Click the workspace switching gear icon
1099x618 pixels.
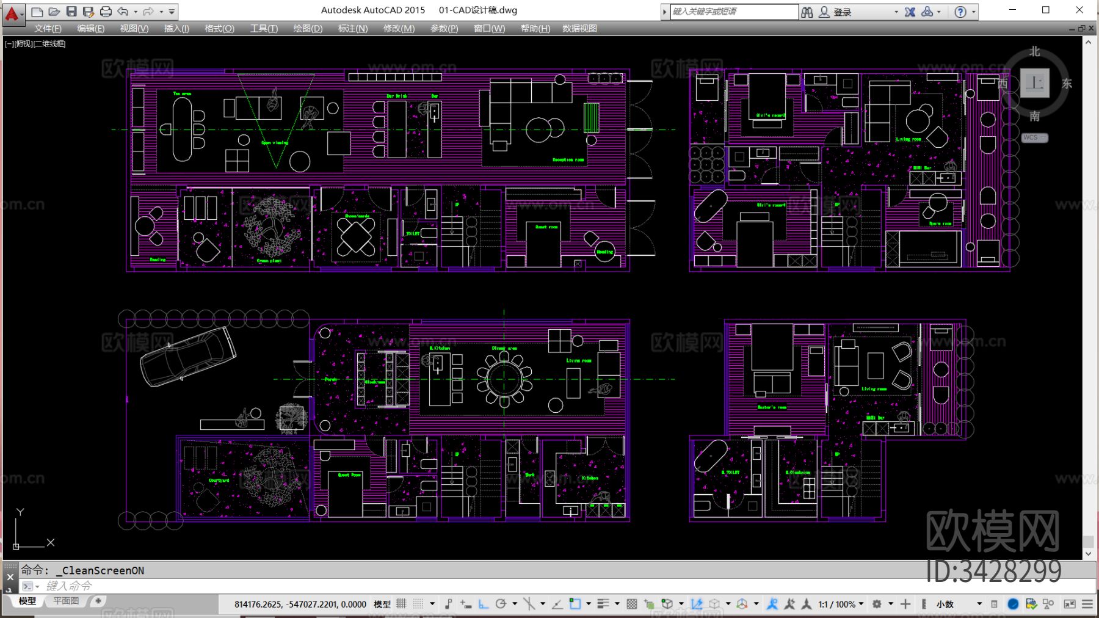877,604
